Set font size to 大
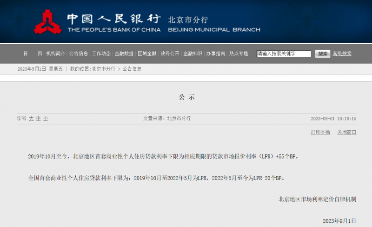 tap(31, 119)
